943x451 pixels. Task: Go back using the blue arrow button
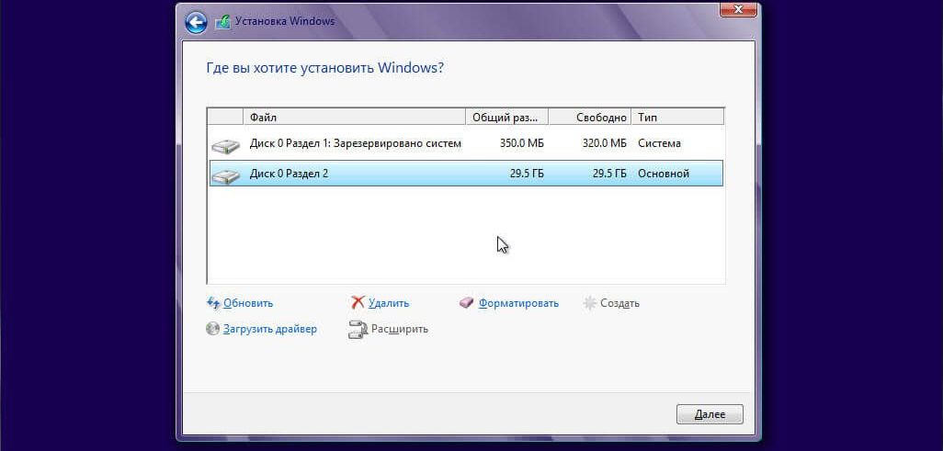196,22
